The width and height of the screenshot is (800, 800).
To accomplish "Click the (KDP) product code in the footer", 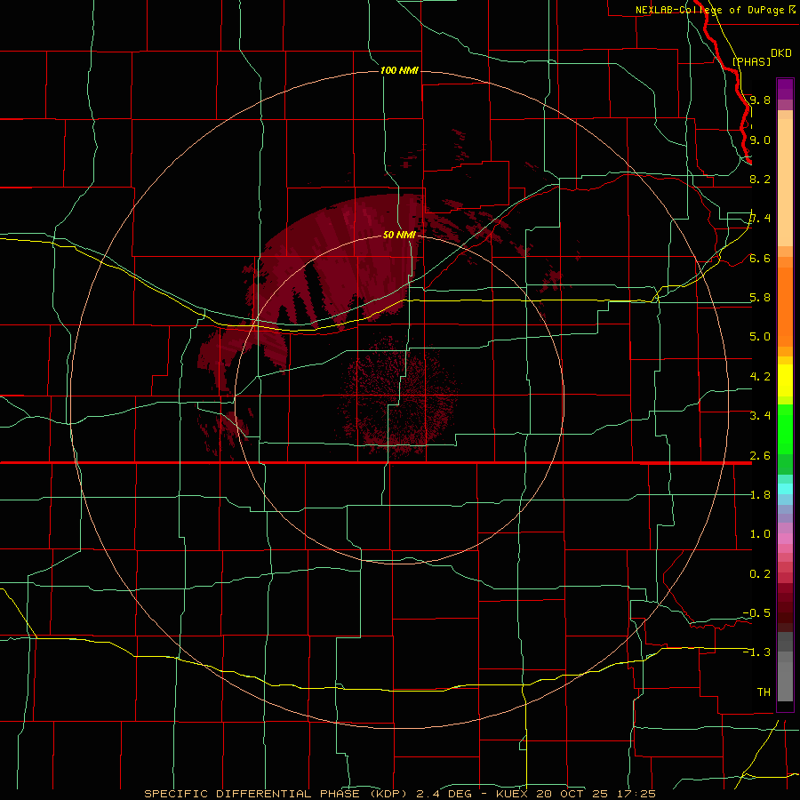I will [388, 794].
